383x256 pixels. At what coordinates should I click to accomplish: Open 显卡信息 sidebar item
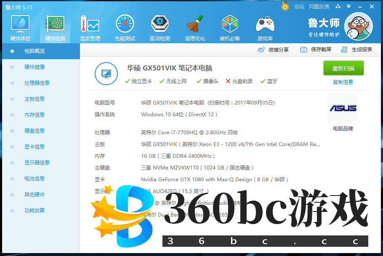(35, 147)
